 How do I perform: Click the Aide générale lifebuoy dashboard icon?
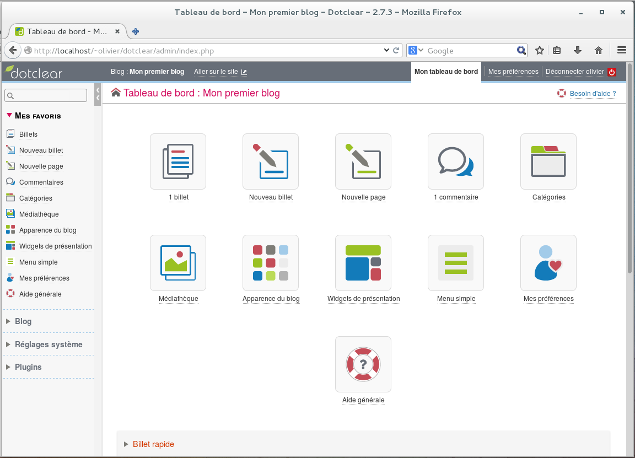click(363, 364)
